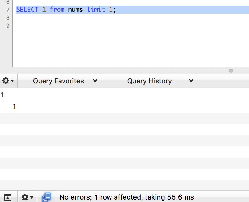Click line number 6 in the gutter
The height and width of the screenshot is (202, 249).
click(8, 2)
